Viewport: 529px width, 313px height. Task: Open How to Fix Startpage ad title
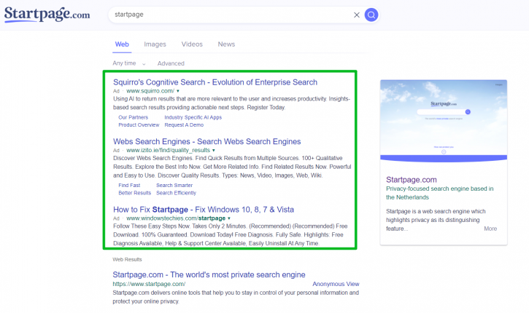pyautogui.click(x=204, y=210)
